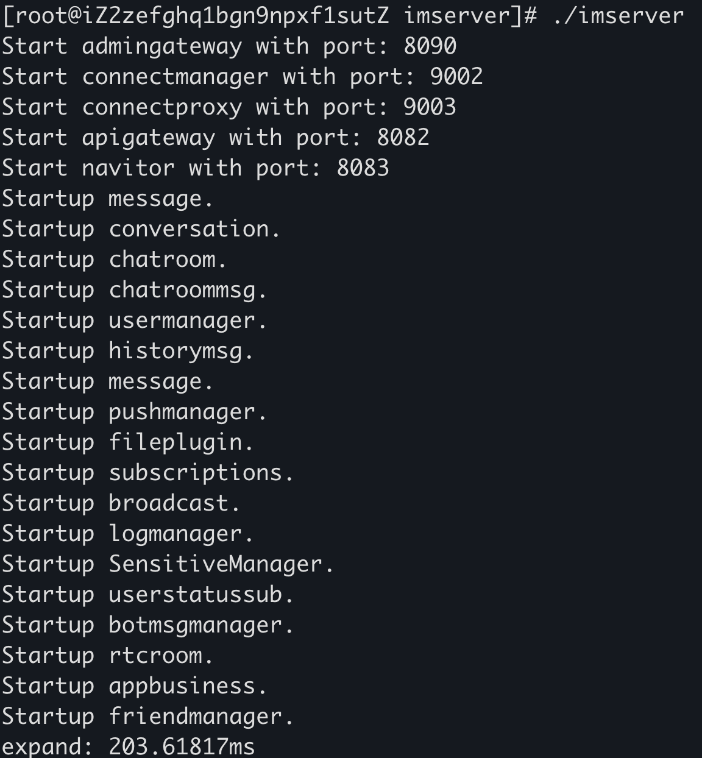This screenshot has width=702, height=758.
Task: Click the expand time 203.61817ms
Action: [x=182, y=747]
